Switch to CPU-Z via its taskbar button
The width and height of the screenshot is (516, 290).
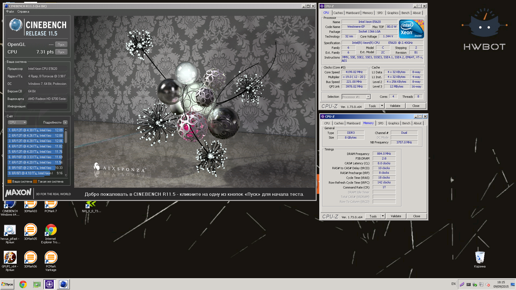pyautogui.click(x=49, y=284)
